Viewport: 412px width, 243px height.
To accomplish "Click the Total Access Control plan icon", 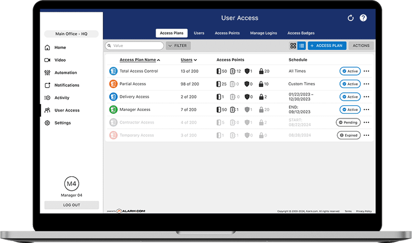I will pyautogui.click(x=113, y=71).
